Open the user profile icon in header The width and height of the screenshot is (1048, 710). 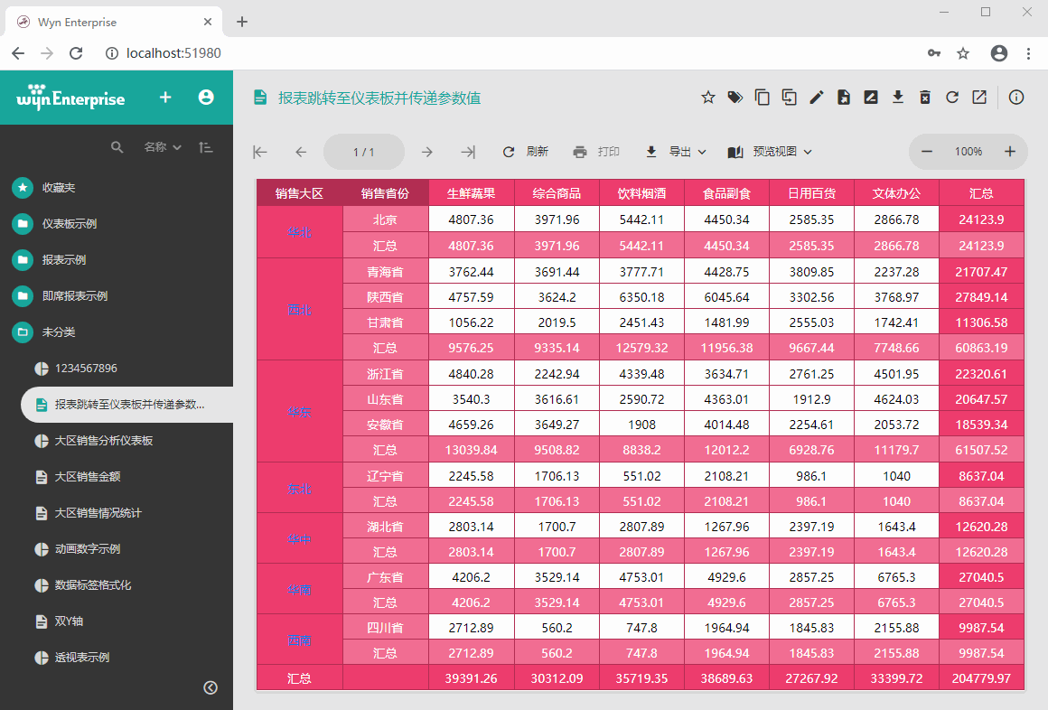206,98
